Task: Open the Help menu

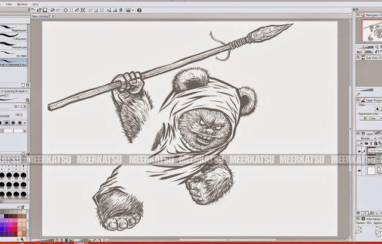Action: coord(36,4)
